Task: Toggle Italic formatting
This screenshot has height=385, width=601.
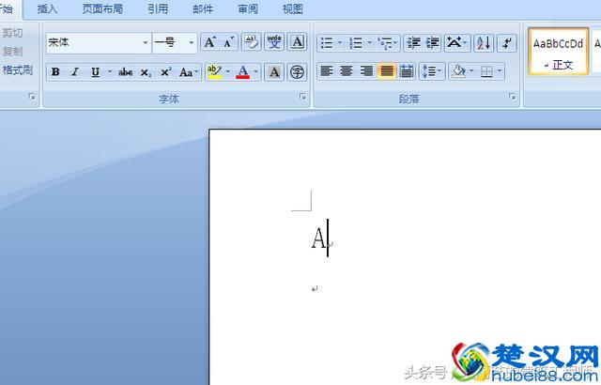Action: pyautogui.click(x=75, y=72)
